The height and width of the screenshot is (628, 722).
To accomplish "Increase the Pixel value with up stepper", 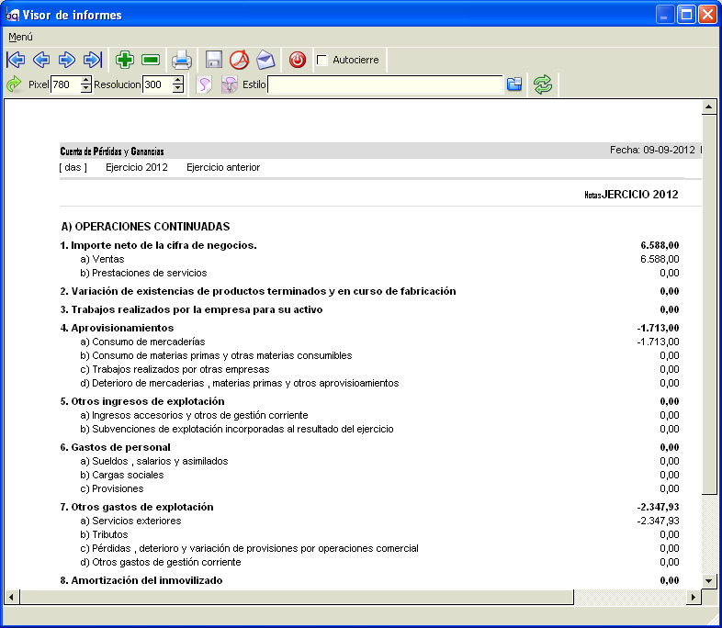I will click(x=86, y=80).
